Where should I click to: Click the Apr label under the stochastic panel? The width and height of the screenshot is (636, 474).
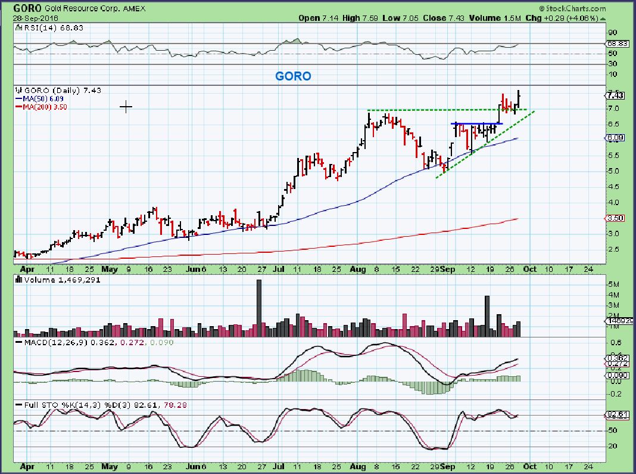click(27, 466)
